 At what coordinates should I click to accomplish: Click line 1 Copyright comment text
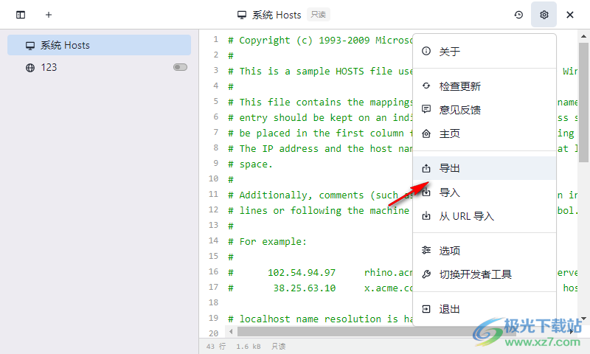coord(320,41)
